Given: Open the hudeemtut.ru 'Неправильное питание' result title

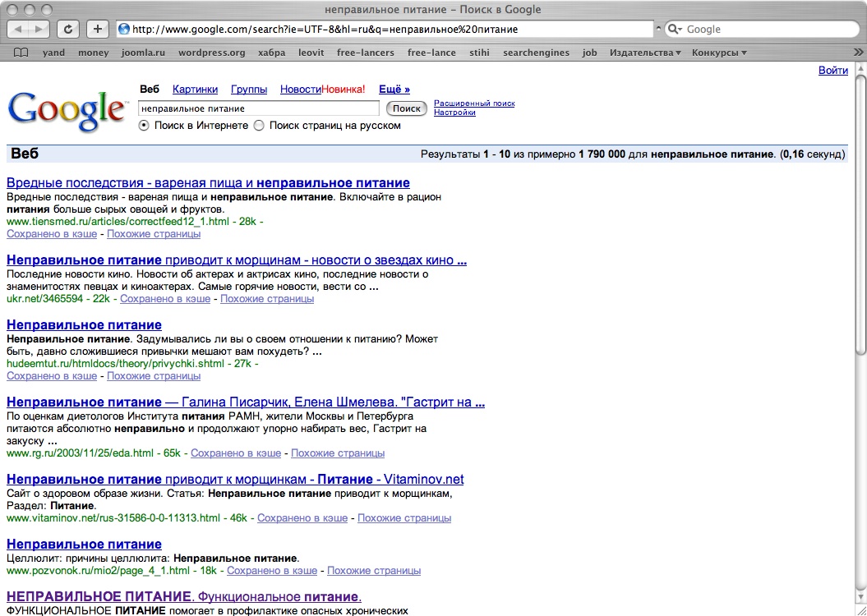Looking at the screenshot, I should coord(84,325).
